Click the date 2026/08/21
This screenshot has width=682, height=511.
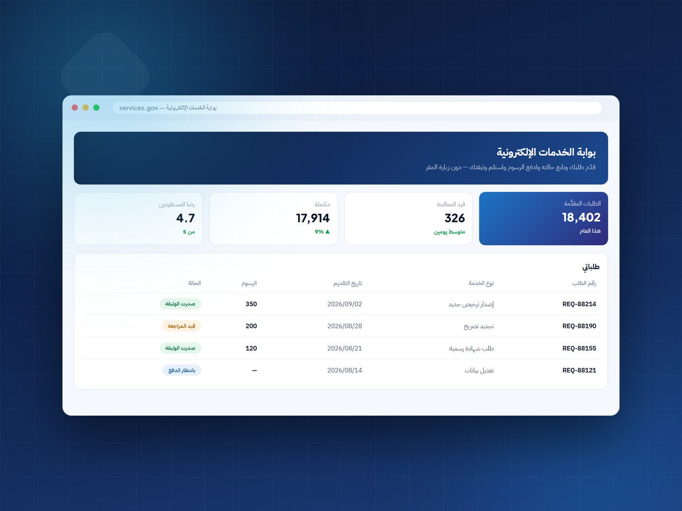(345, 348)
